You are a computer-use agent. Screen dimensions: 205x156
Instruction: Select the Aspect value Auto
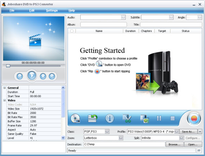(x=45, y=130)
